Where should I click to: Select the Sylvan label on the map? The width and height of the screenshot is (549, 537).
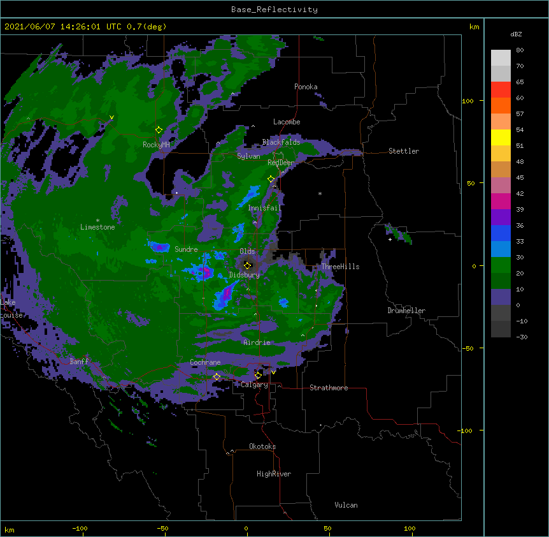point(248,156)
